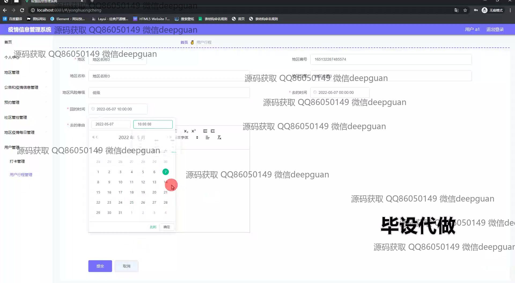Image resolution: width=515 pixels, height=283 pixels.
Task: Select day 31 in the calendar
Action: [x=120, y=213]
